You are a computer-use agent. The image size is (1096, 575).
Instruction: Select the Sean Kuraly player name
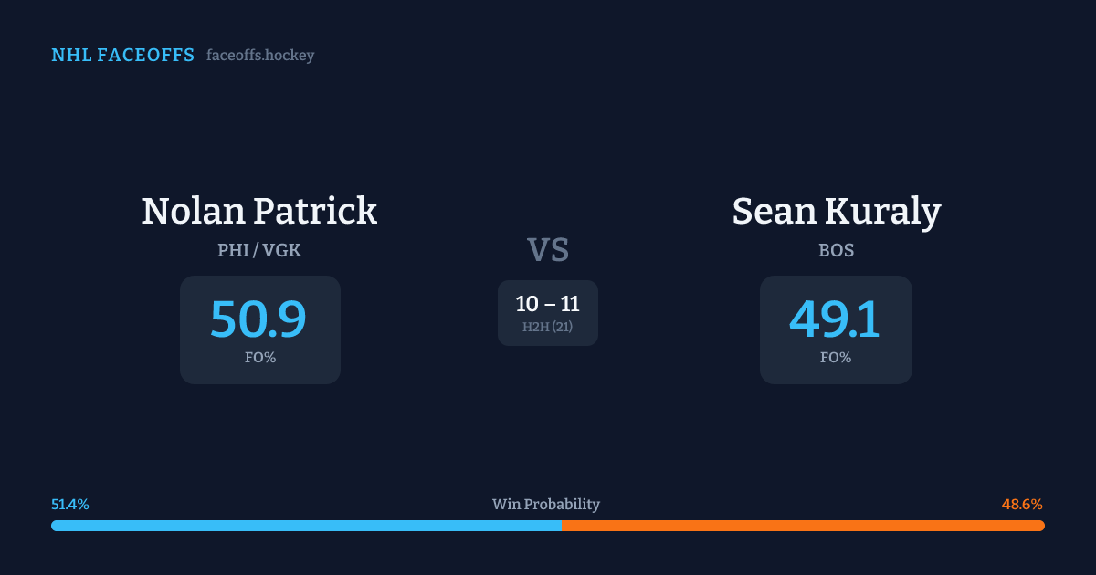pos(836,212)
